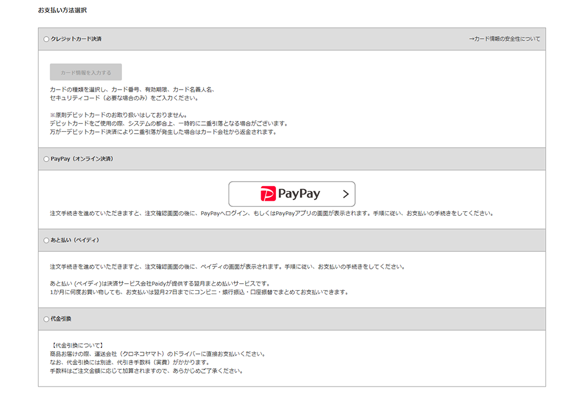Select the クレジットカード決済 radio button
The width and height of the screenshot is (584, 394).
(46, 39)
